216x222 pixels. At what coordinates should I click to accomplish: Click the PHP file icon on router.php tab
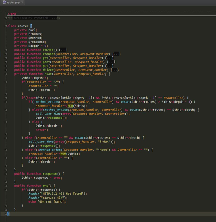pyautogui.click(x=4, y=3)
